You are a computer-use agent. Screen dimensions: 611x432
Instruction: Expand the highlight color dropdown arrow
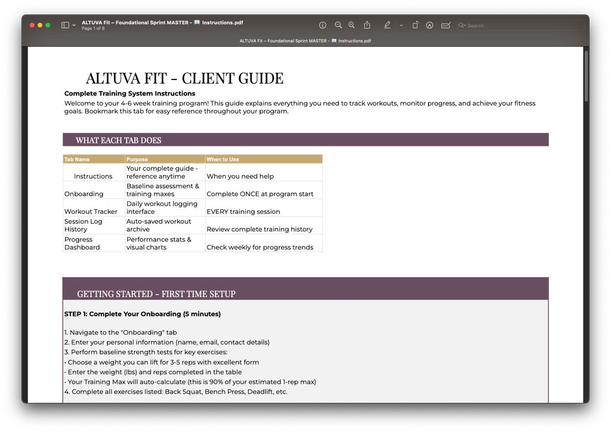coord(401,26)
